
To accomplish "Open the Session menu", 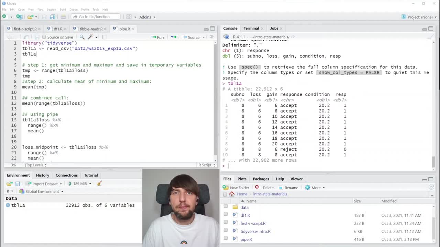I will coord(52,10).
